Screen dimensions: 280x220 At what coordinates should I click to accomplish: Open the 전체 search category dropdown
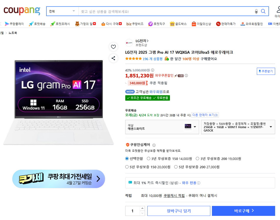coord(62,11)
